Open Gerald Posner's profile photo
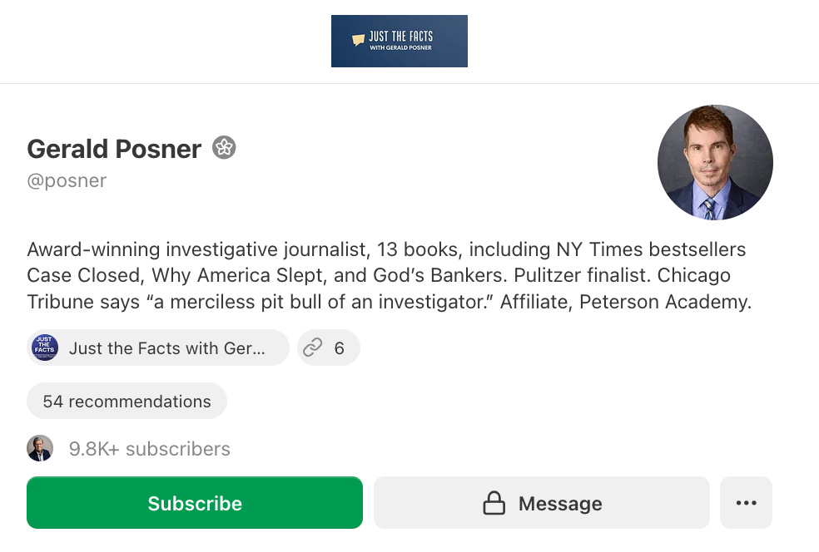Image resolution: width=819 pixels, height=552 pixels. pyautogui.click(x=715, y=162)
